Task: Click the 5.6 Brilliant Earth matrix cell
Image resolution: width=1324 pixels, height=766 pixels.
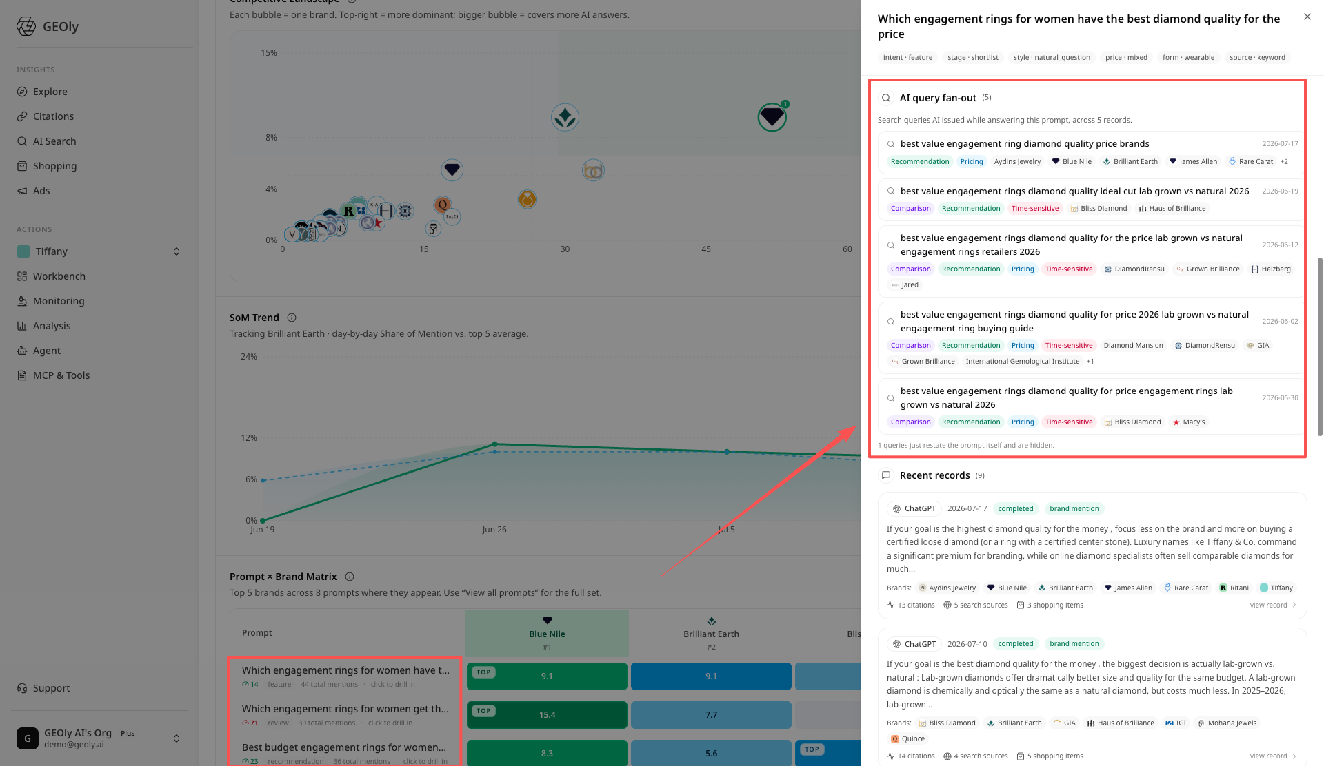Action: click(x=711, y=754)
